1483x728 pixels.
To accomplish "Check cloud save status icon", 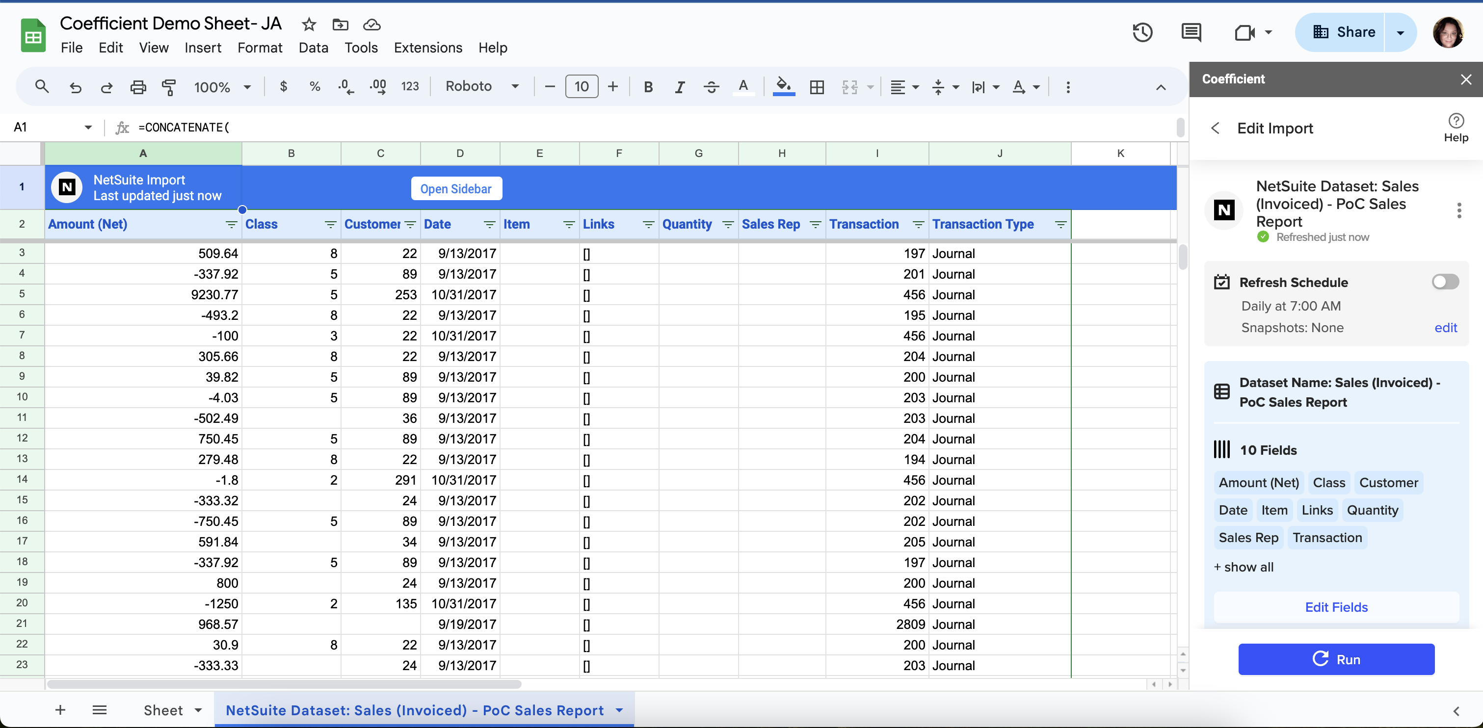I will pos(372,24).
